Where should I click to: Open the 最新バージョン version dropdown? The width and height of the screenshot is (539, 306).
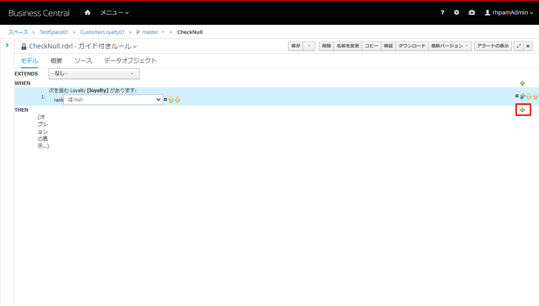(x=450, y=46)
